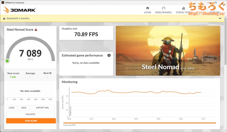The image size is (227, 132).
Task: Switch to the OPTIONS tab
Action: coord(214,12)
